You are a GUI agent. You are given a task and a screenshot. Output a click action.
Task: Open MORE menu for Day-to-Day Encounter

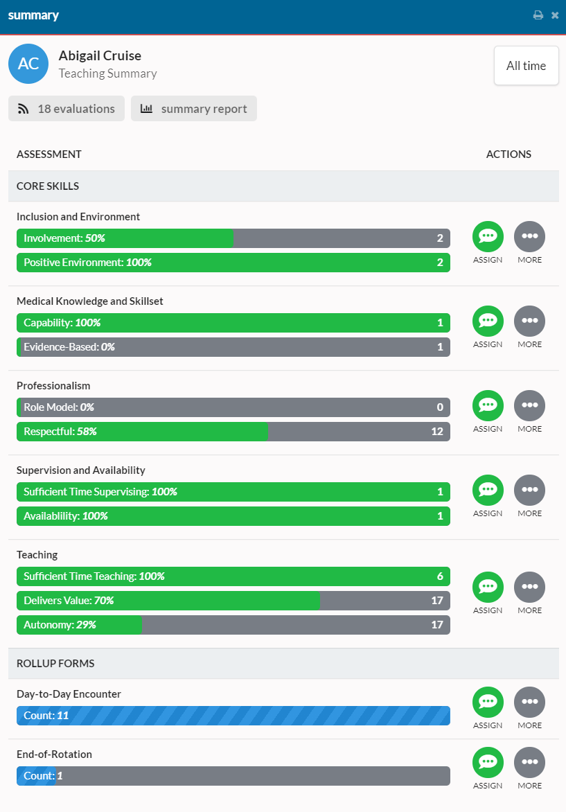click(x=529, y=703)
